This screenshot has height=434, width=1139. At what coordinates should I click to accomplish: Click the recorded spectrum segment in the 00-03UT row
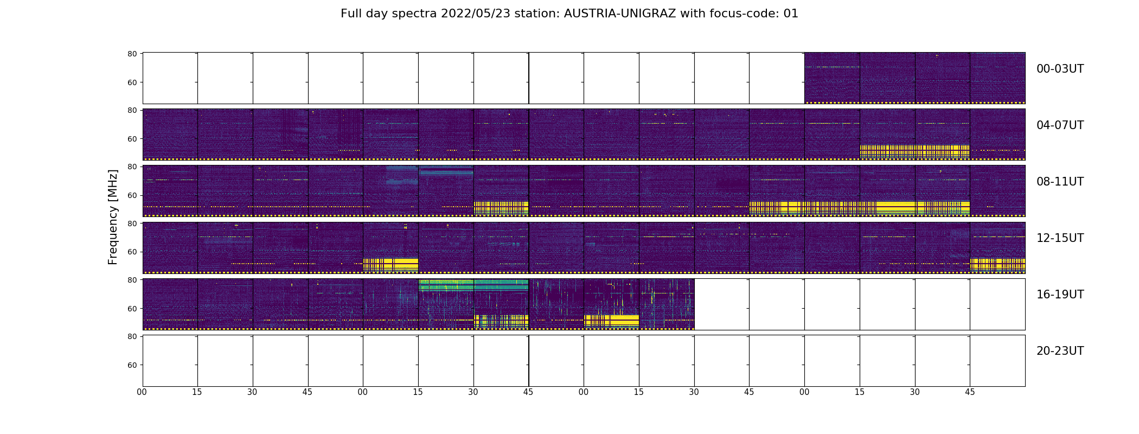[x=914, y=78]
